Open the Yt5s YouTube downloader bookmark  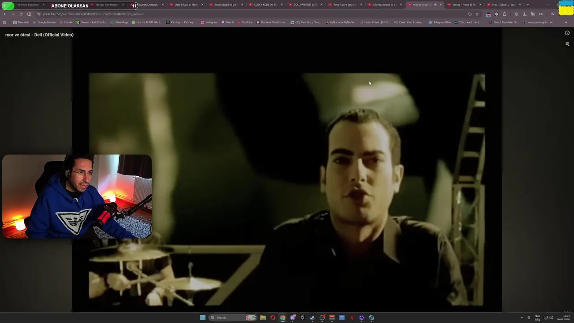(x=469, y=22)
